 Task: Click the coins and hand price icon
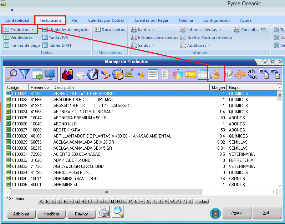click(x=216, y=74)
